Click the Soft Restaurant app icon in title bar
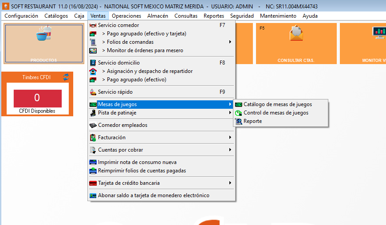The height and width of the screenshot is (225, 386). (x=5, y=6)
